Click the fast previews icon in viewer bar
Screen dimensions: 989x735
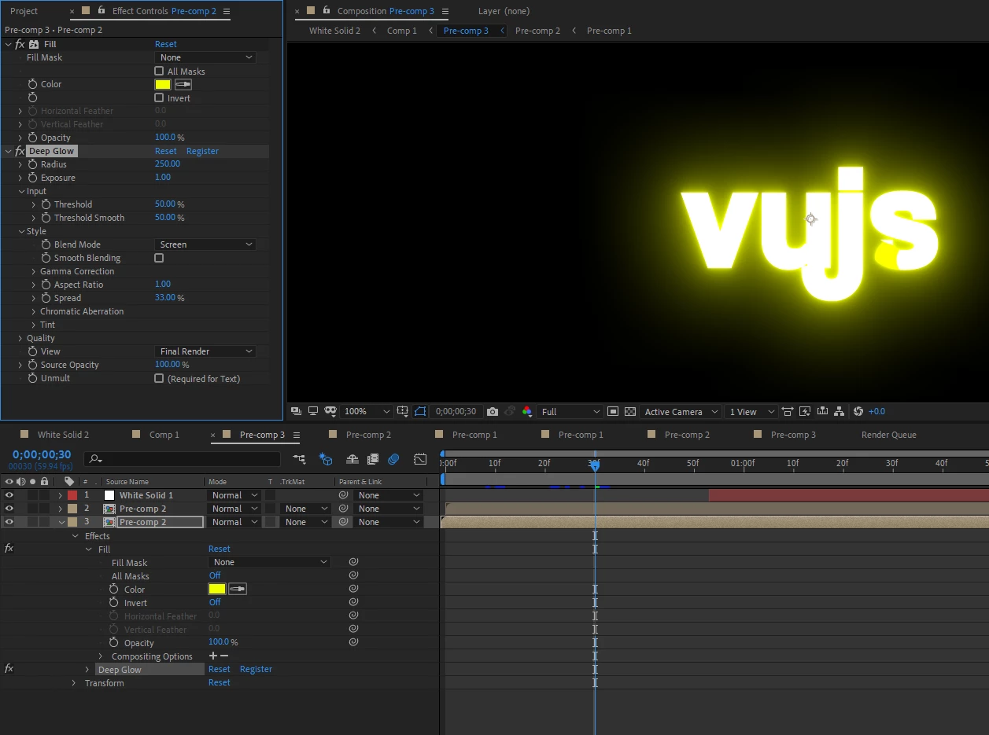coord(805,411)
